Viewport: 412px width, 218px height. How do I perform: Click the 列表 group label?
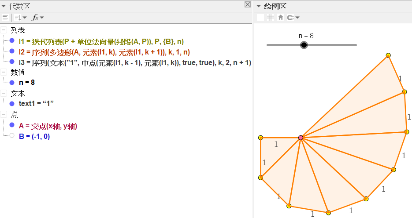[x=18, y=30]
